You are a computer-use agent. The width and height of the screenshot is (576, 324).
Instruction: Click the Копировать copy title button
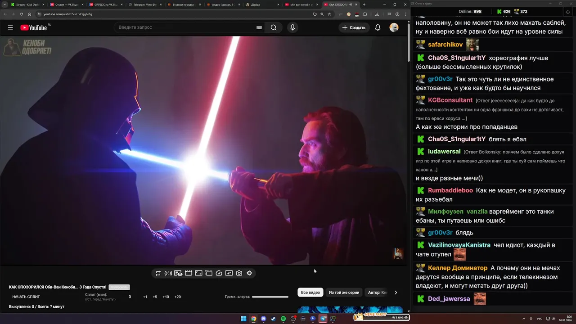click(119, 287)
